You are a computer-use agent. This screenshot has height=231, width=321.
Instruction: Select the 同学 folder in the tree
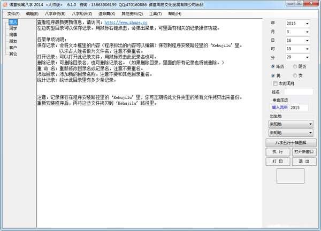coord(13,28)
